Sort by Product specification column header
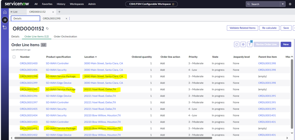Image resolution: width=295 pixels, height=140 pixels. click(x=59, y=57)
